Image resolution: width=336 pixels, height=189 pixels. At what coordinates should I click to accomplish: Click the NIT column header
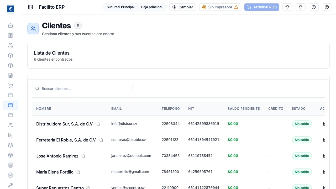click(191, 108)
